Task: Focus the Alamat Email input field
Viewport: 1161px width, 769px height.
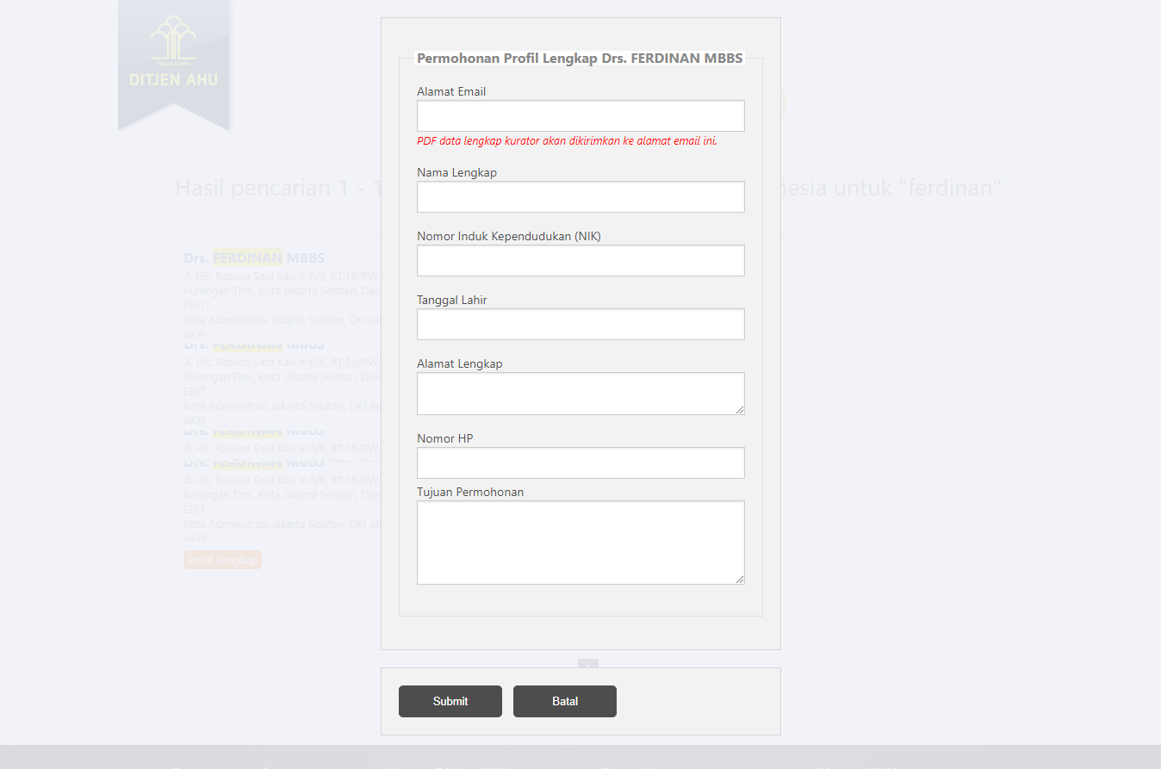Action: [580, 116]
